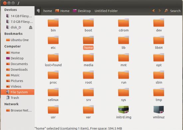Open disk_D in the sidebar
The width and height of the screenshot is (183, 130).
13,27
